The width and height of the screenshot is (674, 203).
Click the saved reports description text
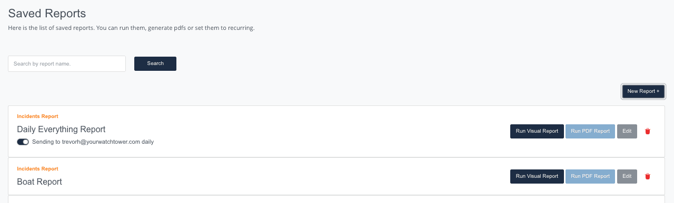tap(131, 28)
